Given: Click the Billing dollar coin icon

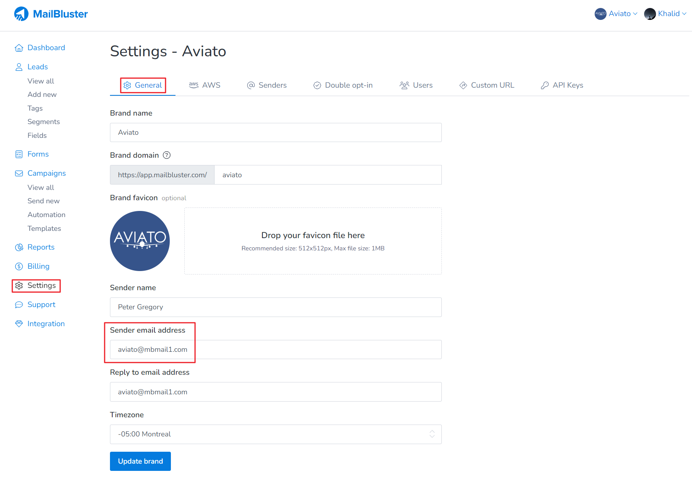Looking at the screenshot, I should pos(19,266).
